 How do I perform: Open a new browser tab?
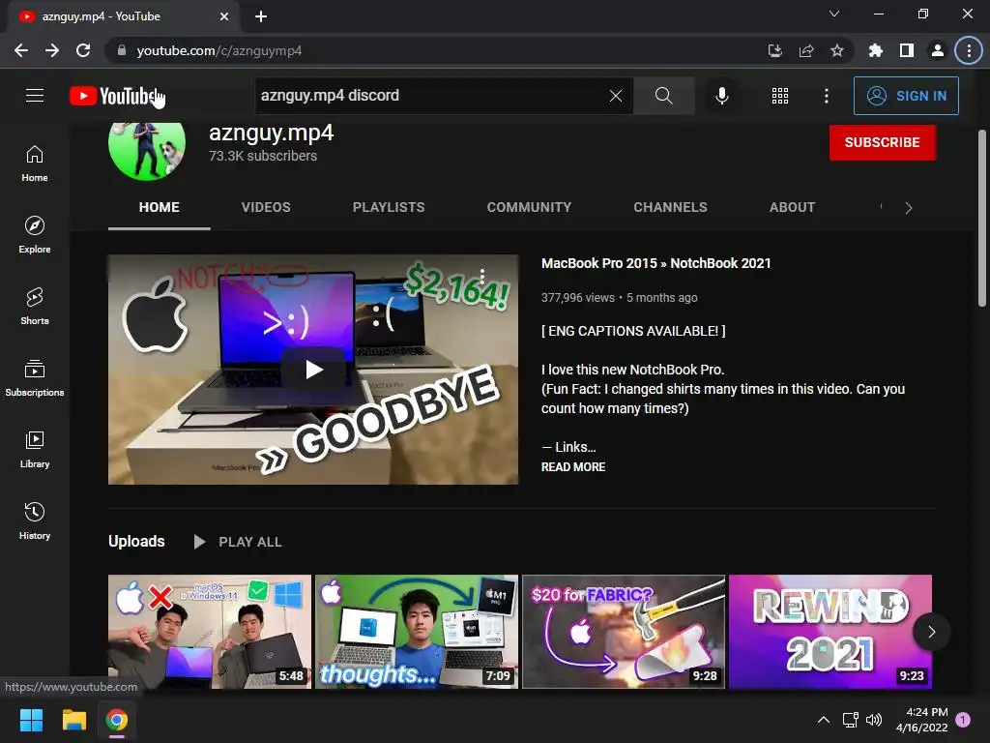(261, 16)
